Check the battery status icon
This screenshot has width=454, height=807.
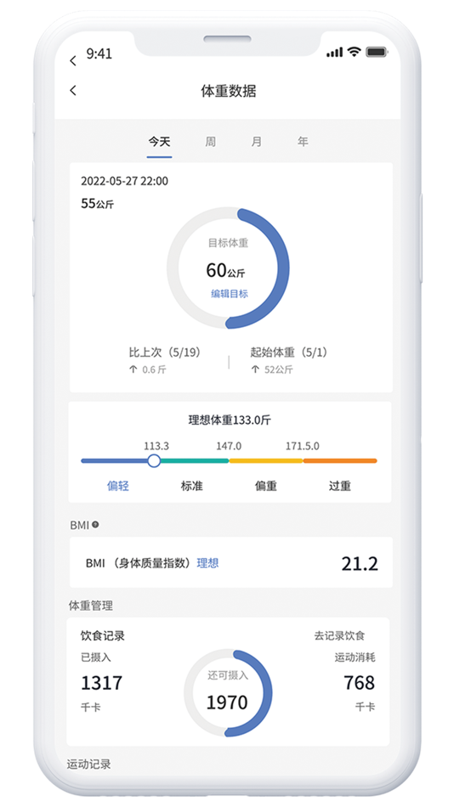coord(377,52)
